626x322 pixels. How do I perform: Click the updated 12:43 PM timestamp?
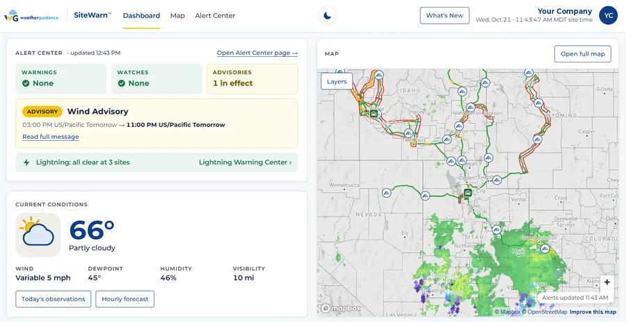point(95,53)
